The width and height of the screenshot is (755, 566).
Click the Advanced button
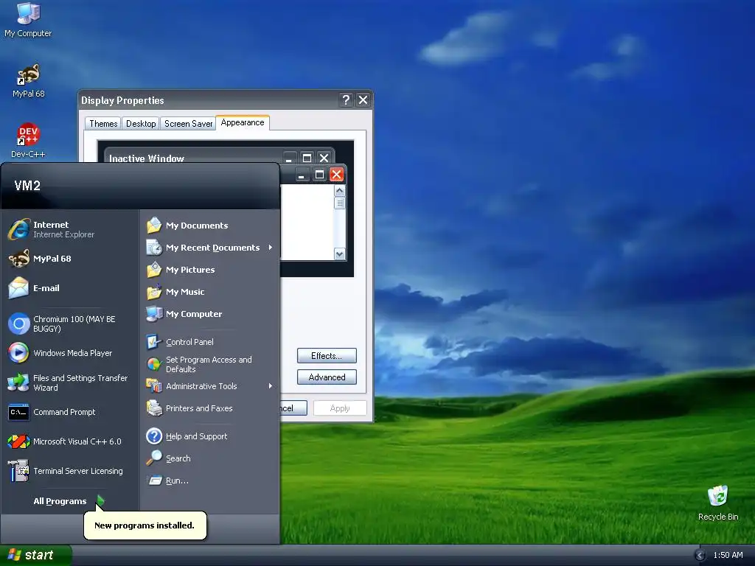tap(327, 377)
